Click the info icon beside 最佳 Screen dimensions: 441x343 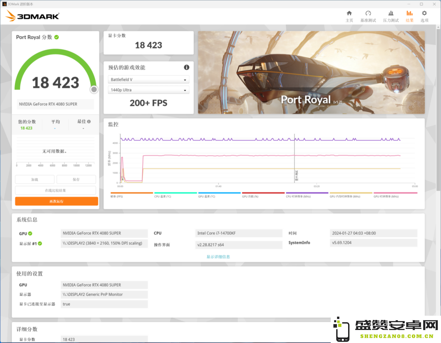click(x=89, y=122)
